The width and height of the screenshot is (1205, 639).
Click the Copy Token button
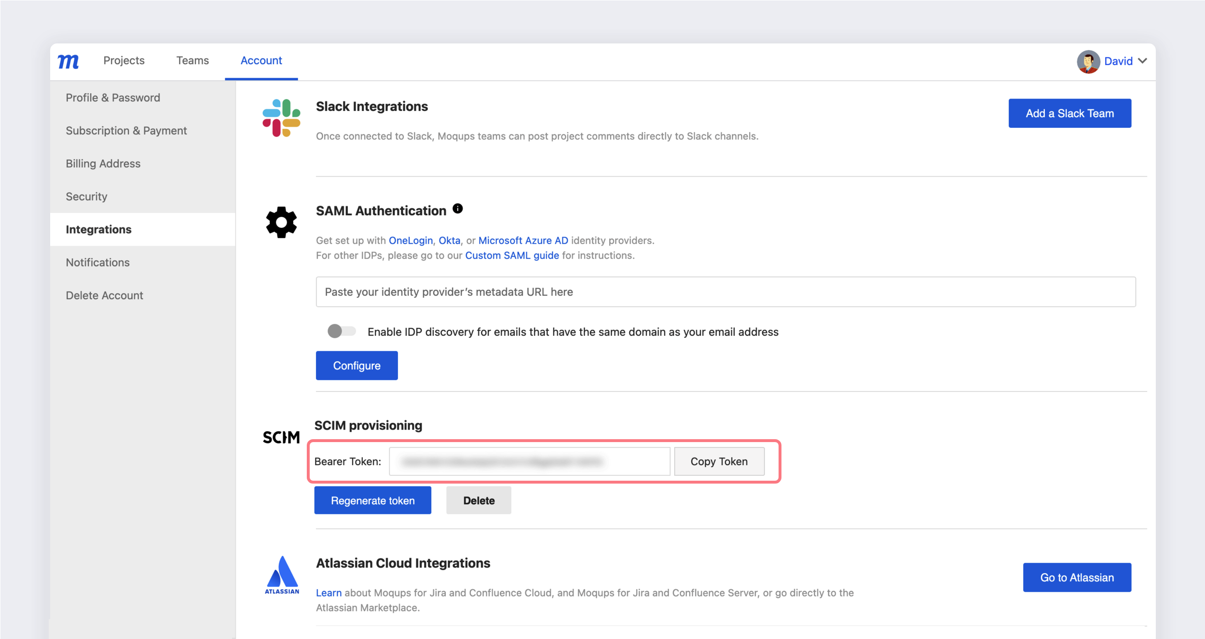click(x=719, y=461)
